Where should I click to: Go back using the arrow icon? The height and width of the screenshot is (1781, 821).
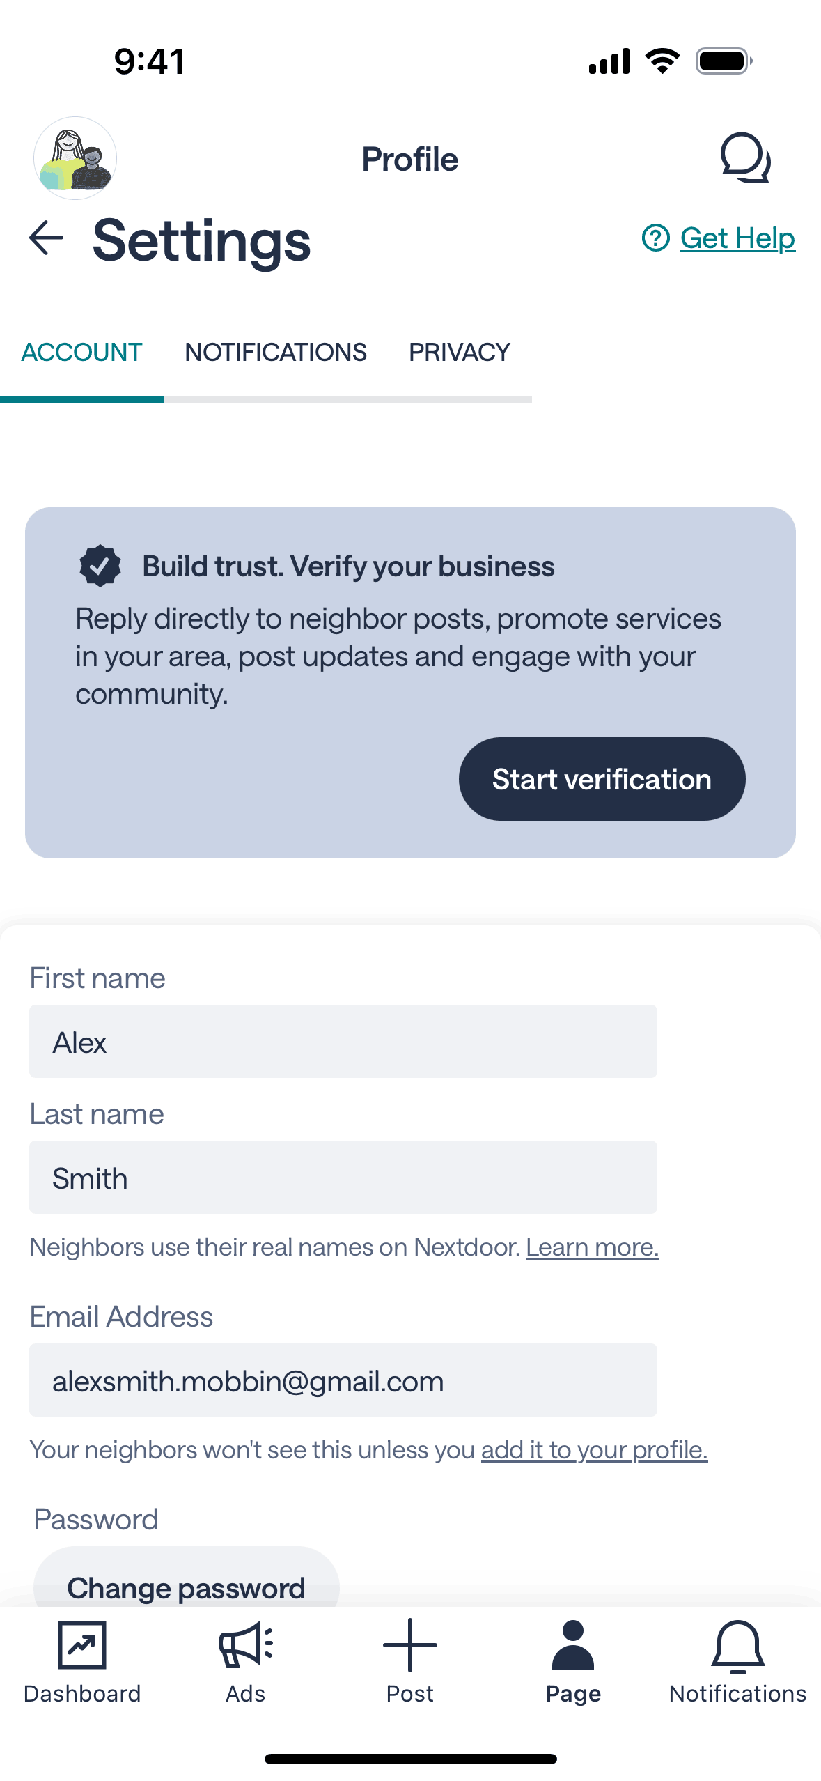tap(46, 238)
